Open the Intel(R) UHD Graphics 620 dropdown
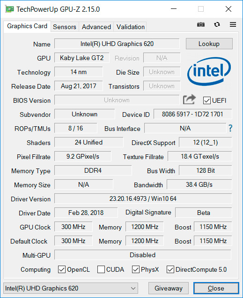This screenshot has height=298, width=243. (x=71, y=288)
